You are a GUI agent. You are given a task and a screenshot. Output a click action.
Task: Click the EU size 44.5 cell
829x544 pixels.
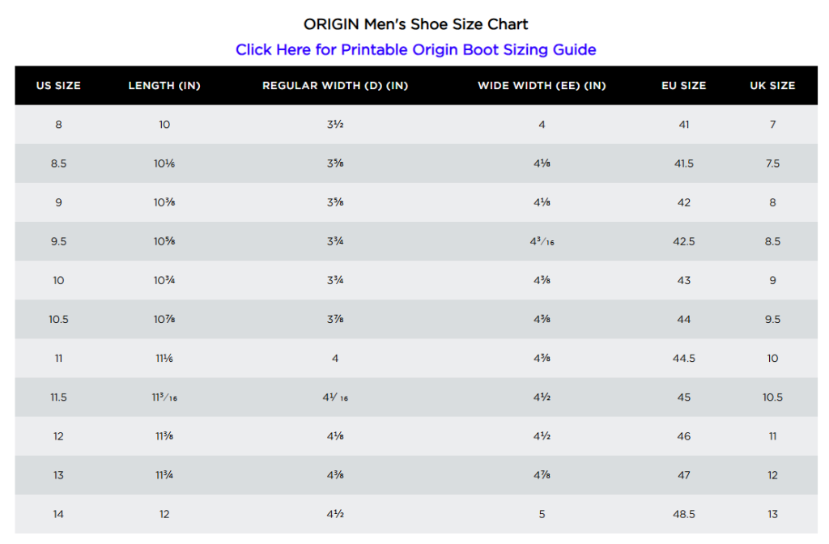coord(684,358)
